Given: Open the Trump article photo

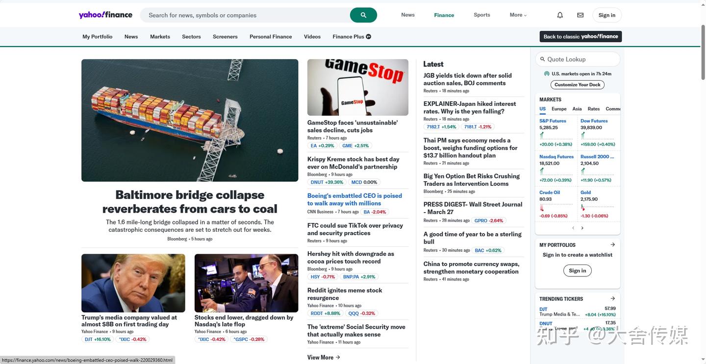Looking at the screenshot, I should (133, 283).
